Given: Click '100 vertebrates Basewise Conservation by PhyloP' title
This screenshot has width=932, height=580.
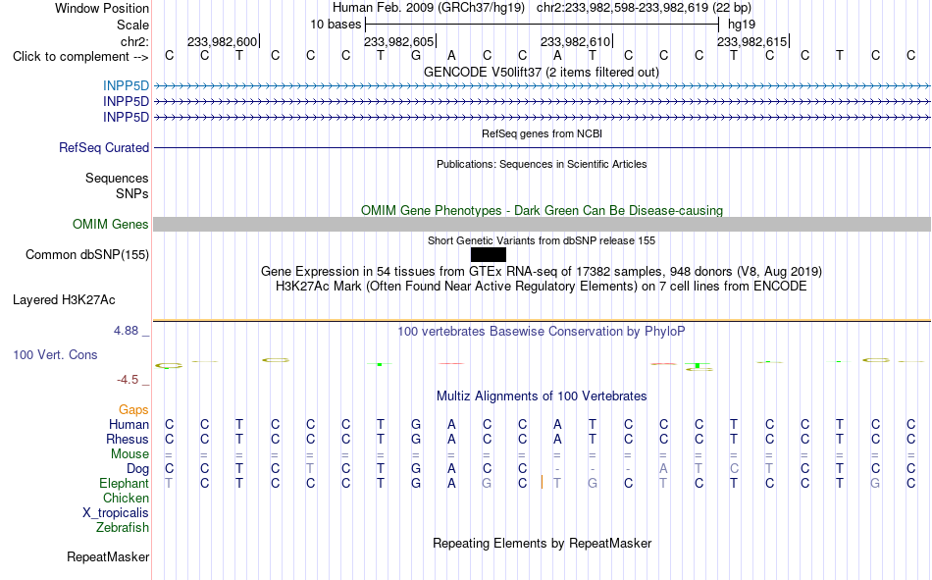Looking at the screenshot, I should (x=541, y=332).
